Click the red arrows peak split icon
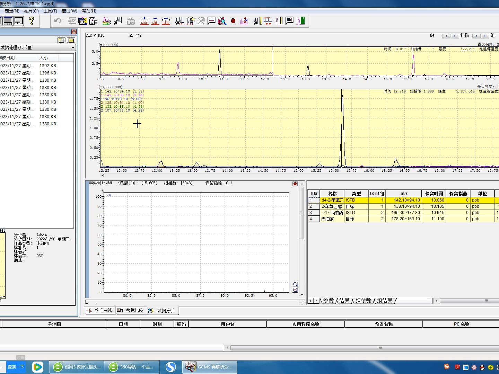The height and width of the screenshot is (374, 499). [268, 21]
